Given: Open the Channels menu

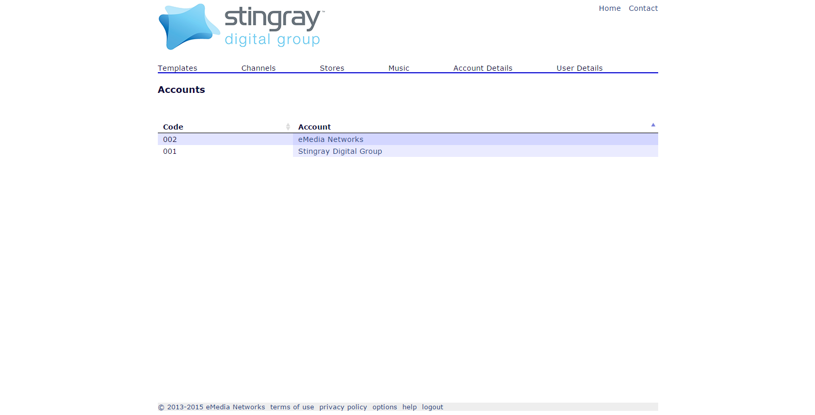Looking at the screenshot, I should coord(258,68).
